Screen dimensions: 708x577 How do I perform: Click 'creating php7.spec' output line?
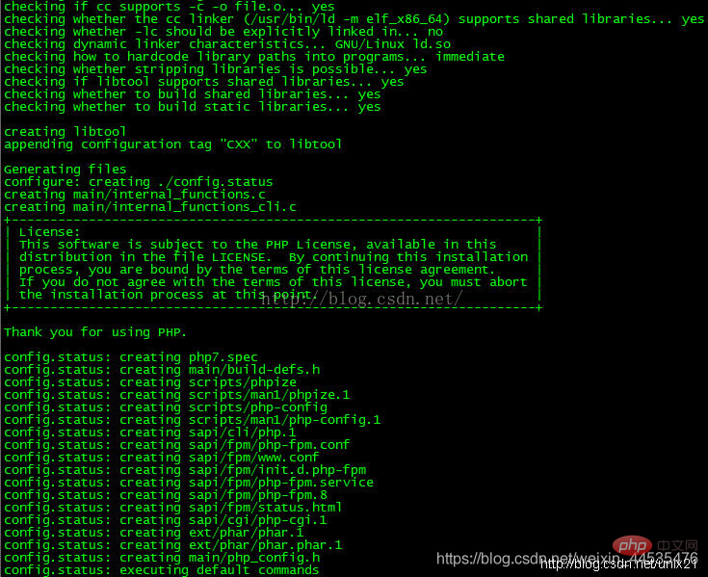click(131, 357)
